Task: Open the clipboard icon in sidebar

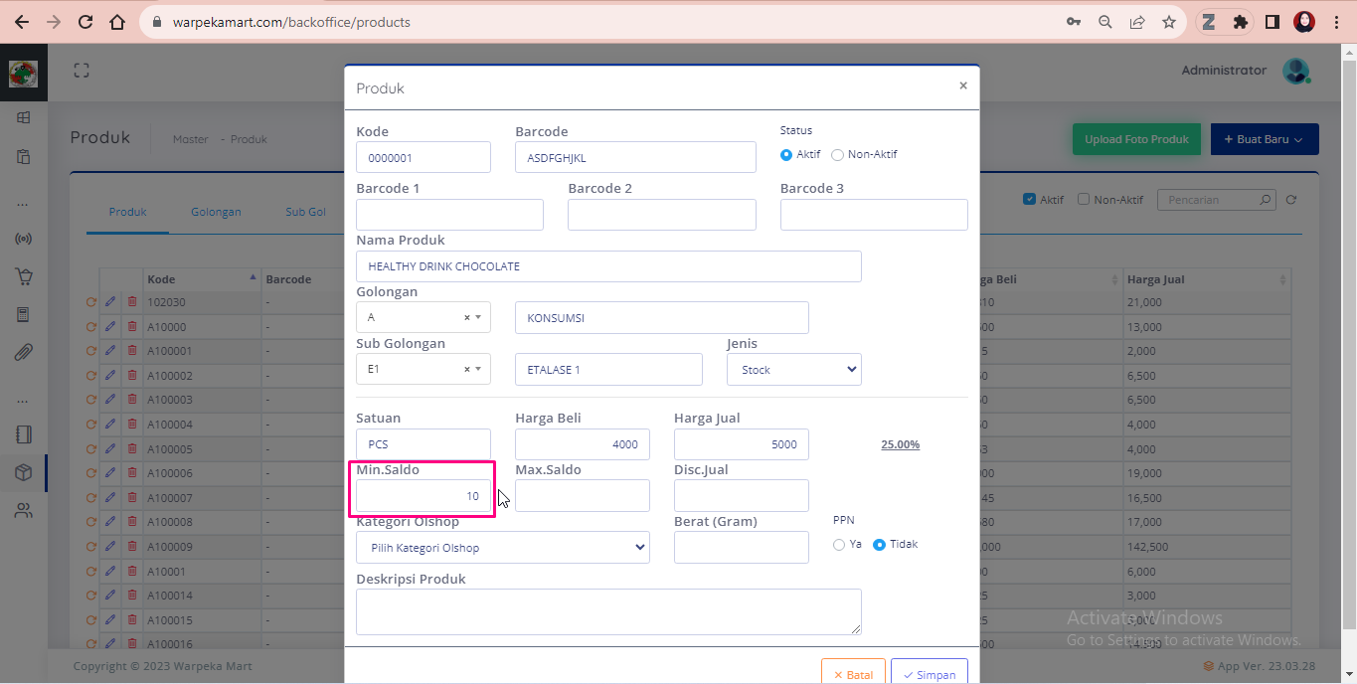Action: tap(24, 156)
